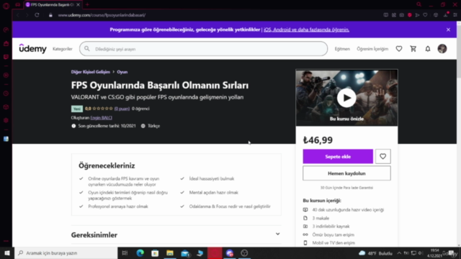
Task: Click the taskbar clock and date
Action: [x=434, y=253]
